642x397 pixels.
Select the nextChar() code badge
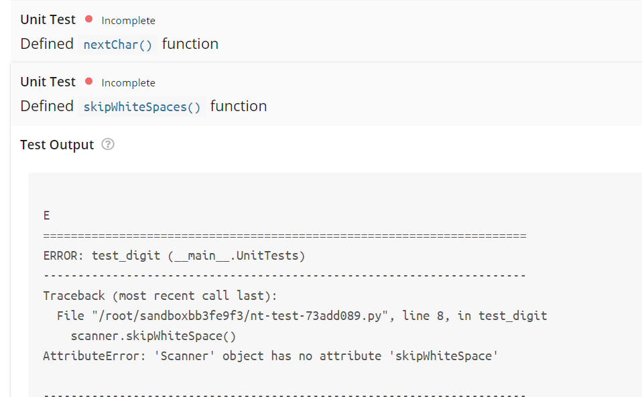click(117, 44)
